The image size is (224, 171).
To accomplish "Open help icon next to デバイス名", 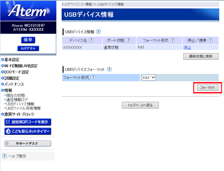I will (x=91, y=40).
